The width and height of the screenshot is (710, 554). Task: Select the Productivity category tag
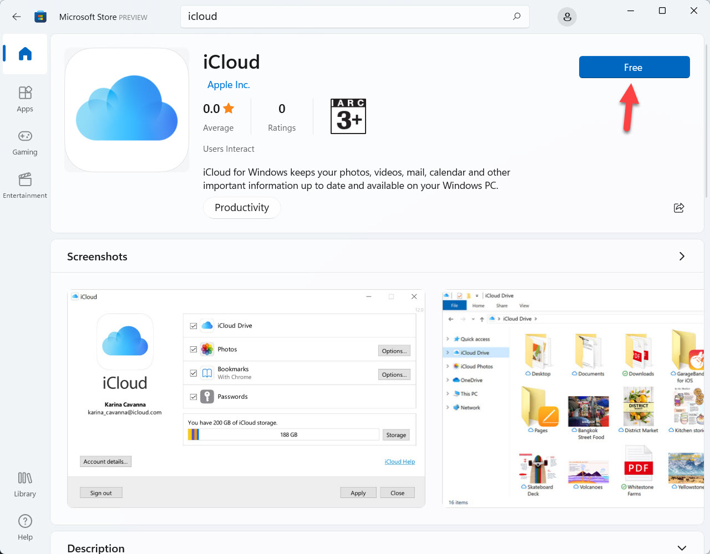(242, 208)
